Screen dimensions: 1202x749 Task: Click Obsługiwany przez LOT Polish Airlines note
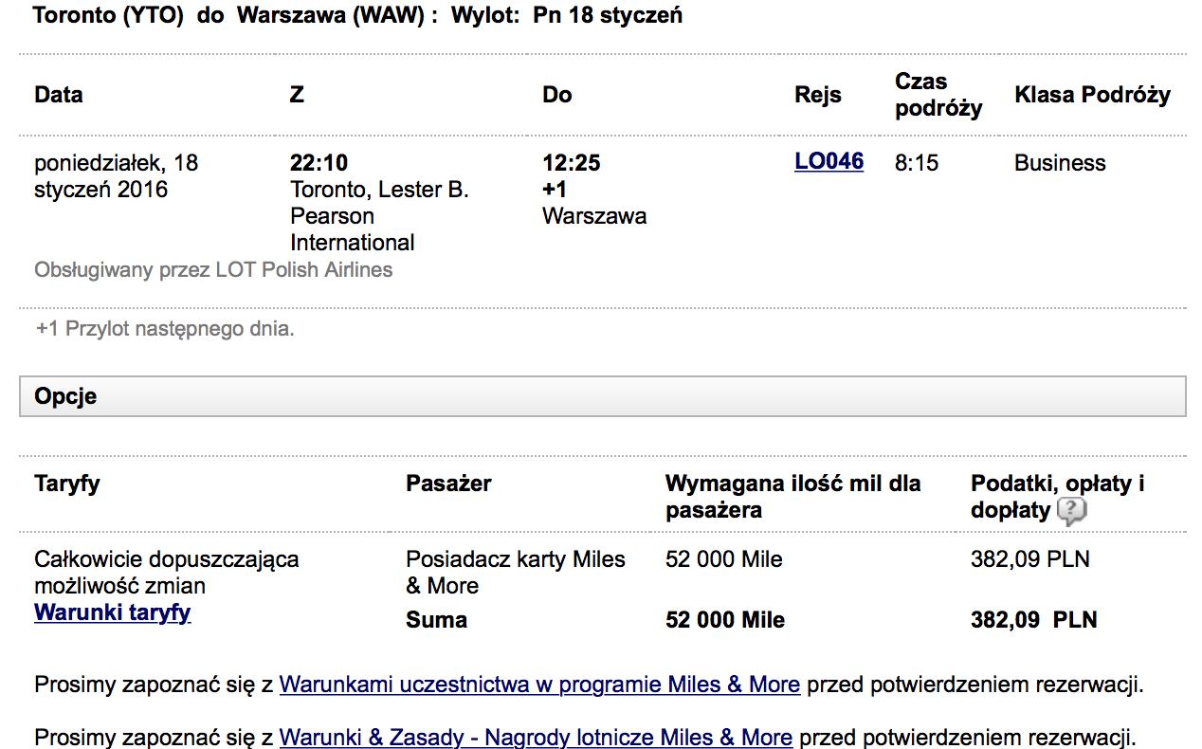213,270
